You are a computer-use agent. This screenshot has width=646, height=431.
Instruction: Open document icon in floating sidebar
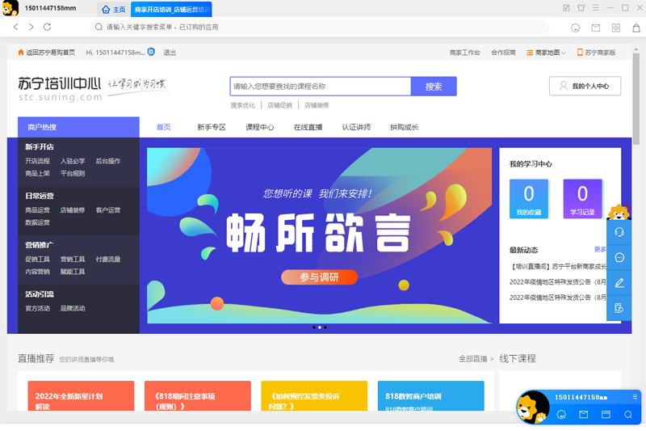pyautogui.click(x=619, y=308)
